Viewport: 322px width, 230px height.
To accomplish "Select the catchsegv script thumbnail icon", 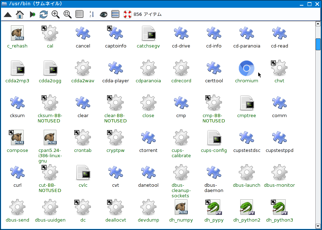I will tap(148, 33).
